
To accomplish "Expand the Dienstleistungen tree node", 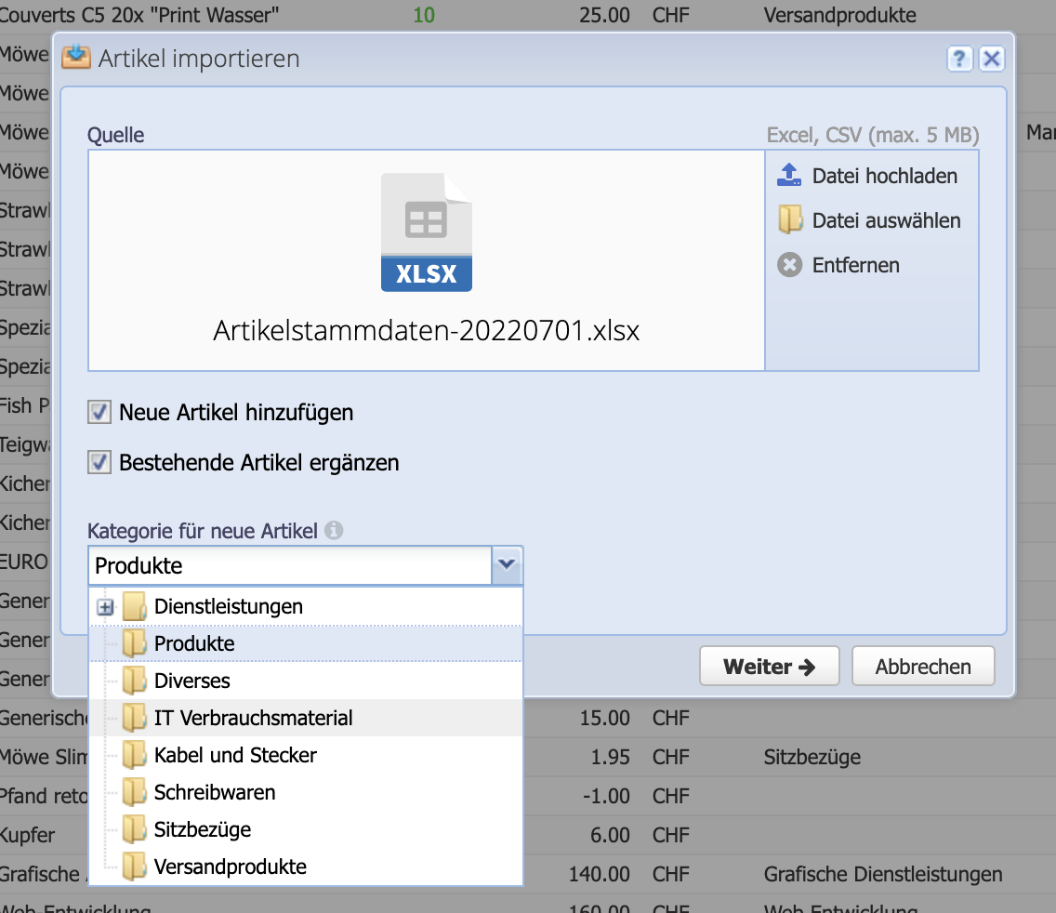I will click(x=107, y=605).
